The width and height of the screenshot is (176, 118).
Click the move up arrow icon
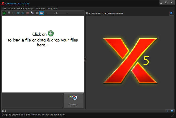click(23, 13)
